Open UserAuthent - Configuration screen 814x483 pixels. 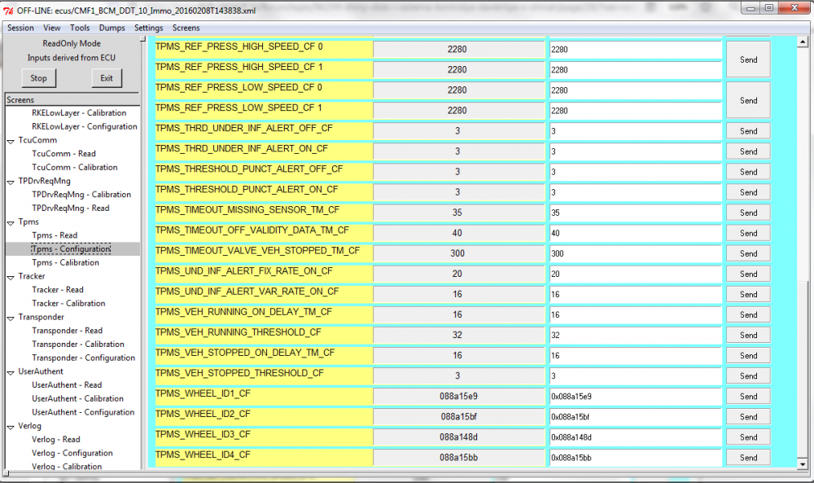83,412
